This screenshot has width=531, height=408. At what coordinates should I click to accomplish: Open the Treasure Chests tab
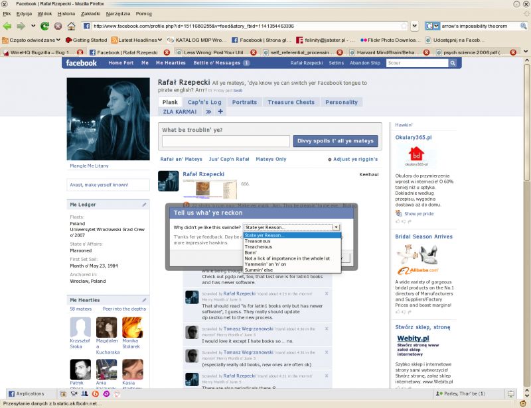tap(291, 102)
